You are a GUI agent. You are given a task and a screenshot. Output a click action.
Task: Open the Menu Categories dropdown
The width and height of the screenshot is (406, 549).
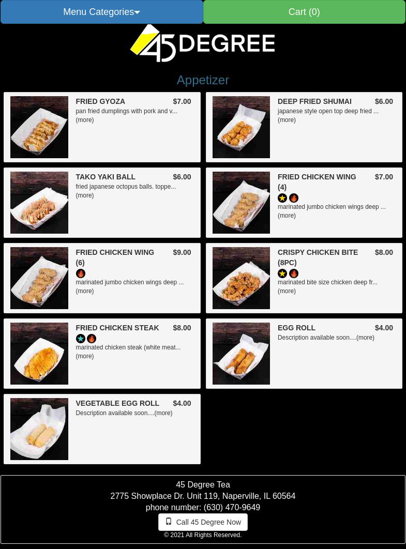point(101,12)
